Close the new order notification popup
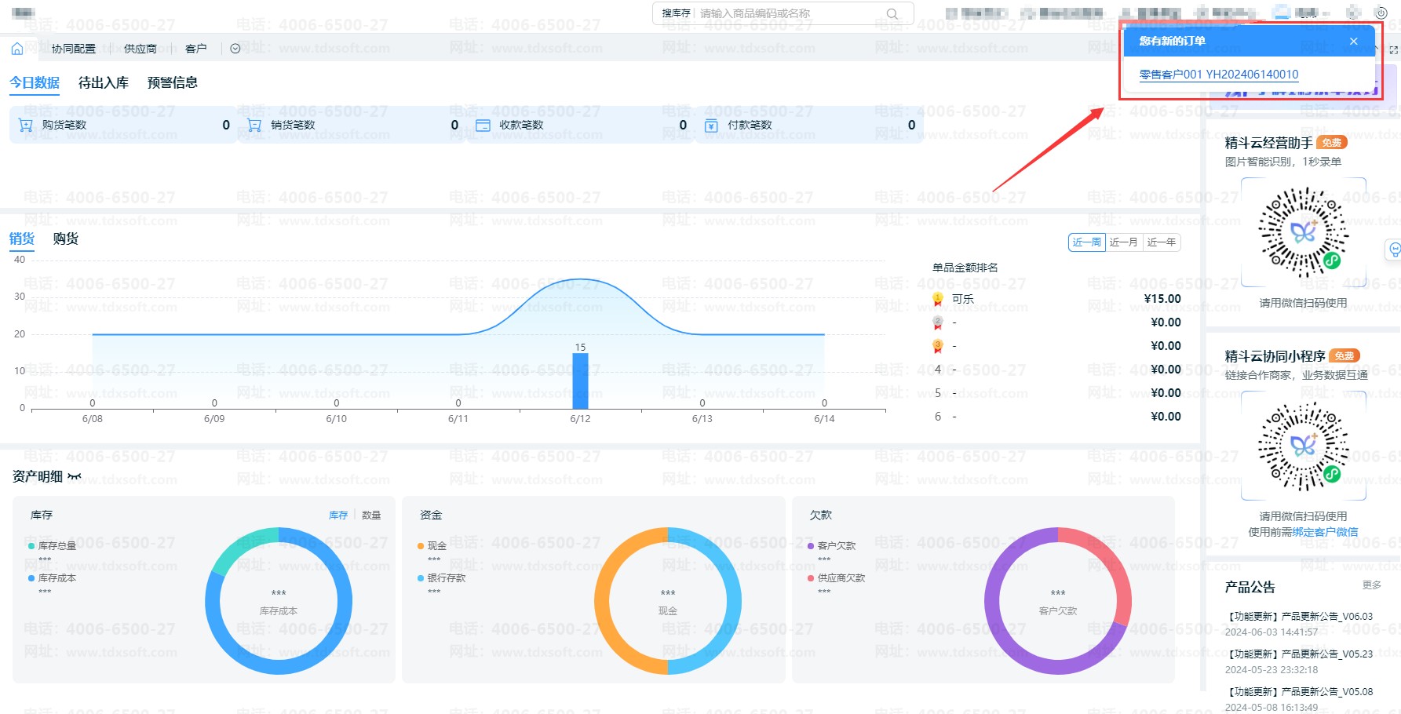 pos(1353,42)
